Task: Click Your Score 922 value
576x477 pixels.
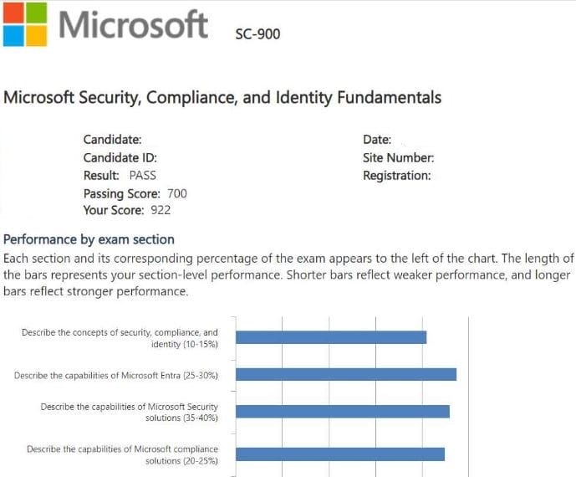Action: (161, 210)
